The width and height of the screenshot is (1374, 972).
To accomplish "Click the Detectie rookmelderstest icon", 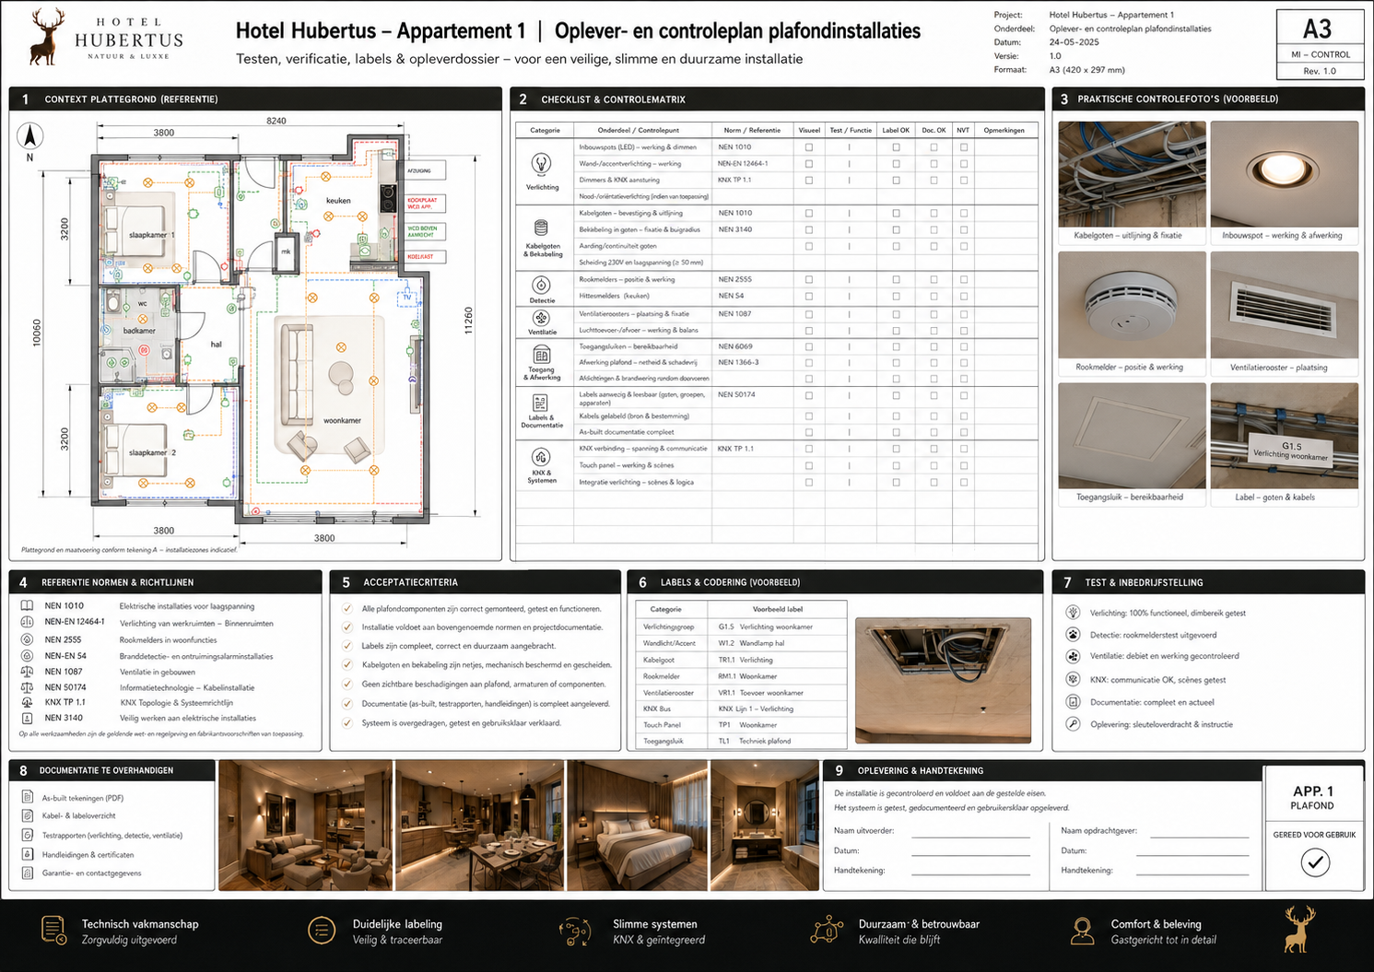I will 1073,635.
